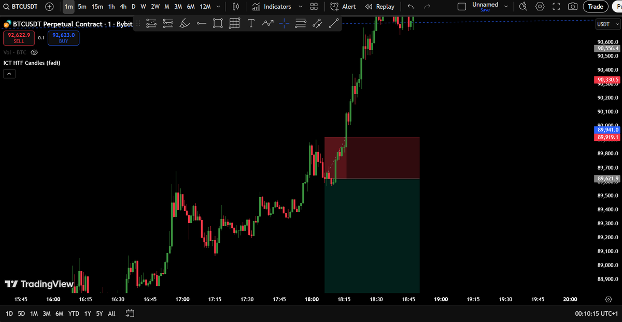Select the highlighter brush tool

click(185, 23)
